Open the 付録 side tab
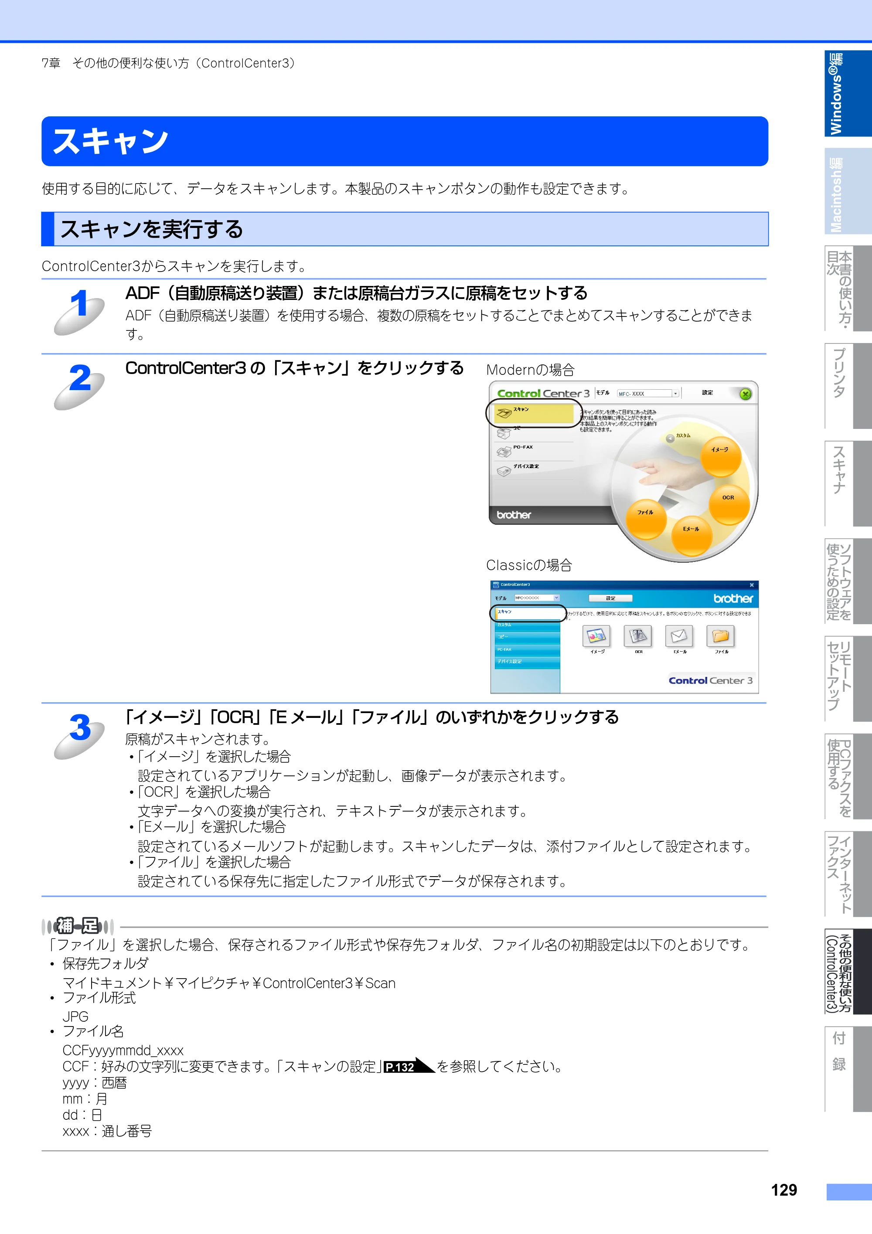This screenshot has height=1234, width=872. (848, 1069)
